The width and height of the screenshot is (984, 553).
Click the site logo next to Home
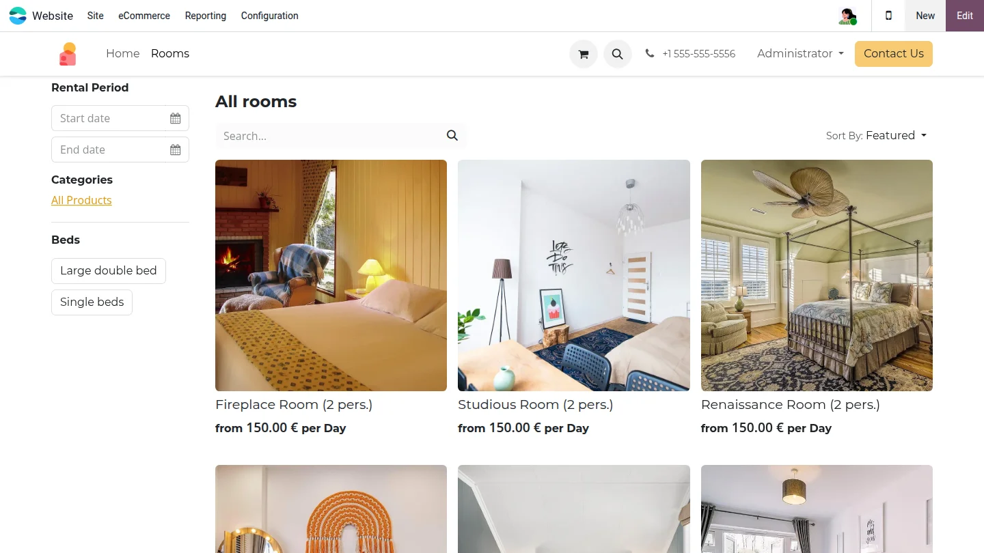point(68,54)
